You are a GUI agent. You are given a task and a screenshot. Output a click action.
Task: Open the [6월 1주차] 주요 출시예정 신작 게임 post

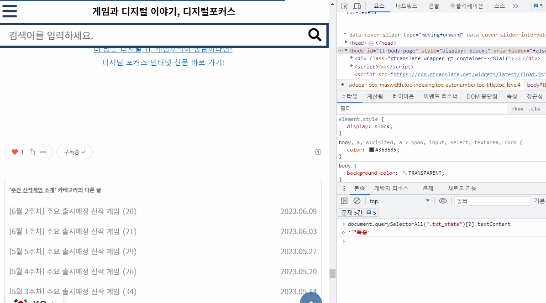click(73, 231)
